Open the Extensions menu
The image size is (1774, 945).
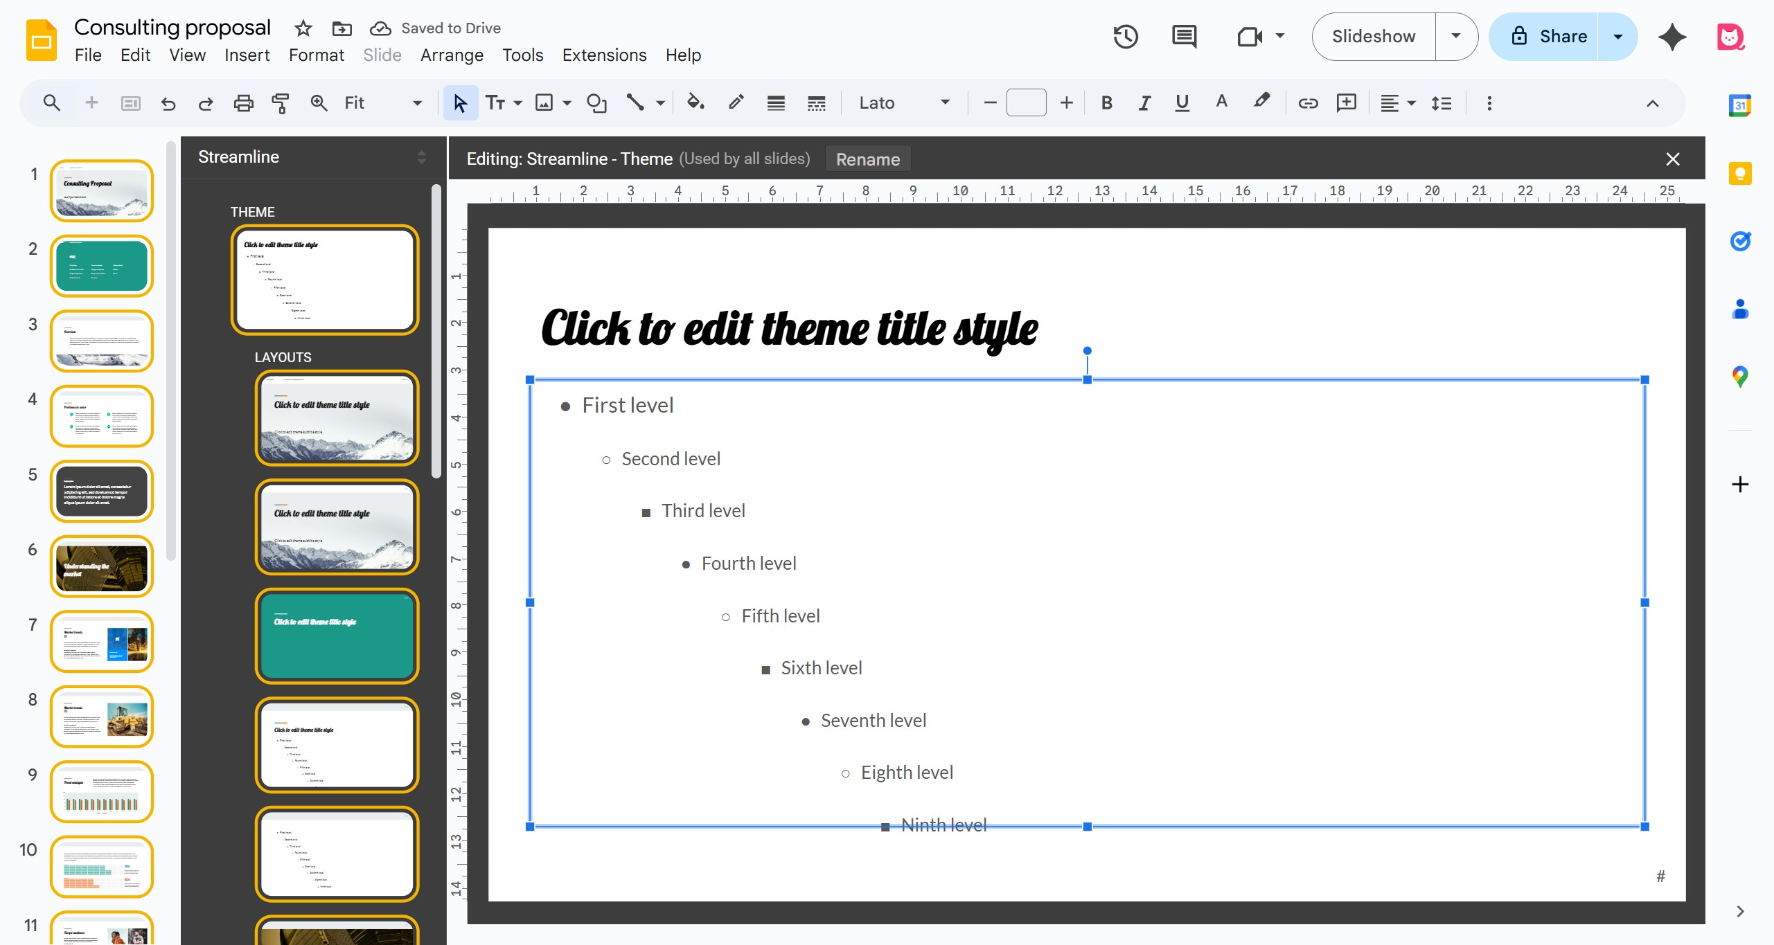(x=604, y=55)
